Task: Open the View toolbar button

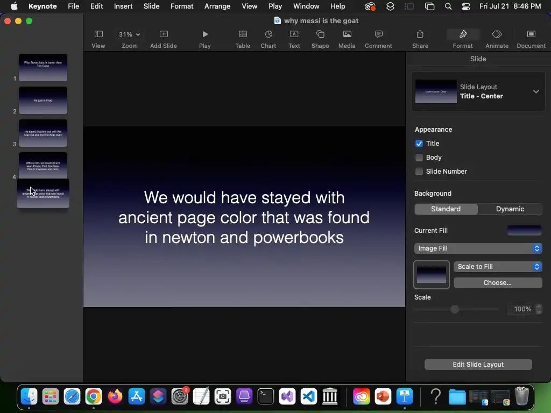Action: [x=98, y=39]
